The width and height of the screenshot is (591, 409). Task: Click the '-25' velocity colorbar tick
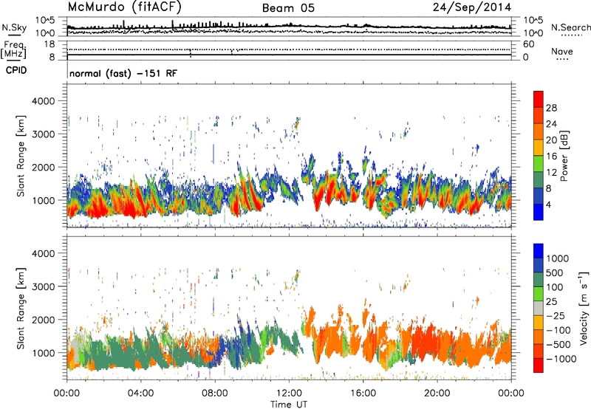point(556,315)
